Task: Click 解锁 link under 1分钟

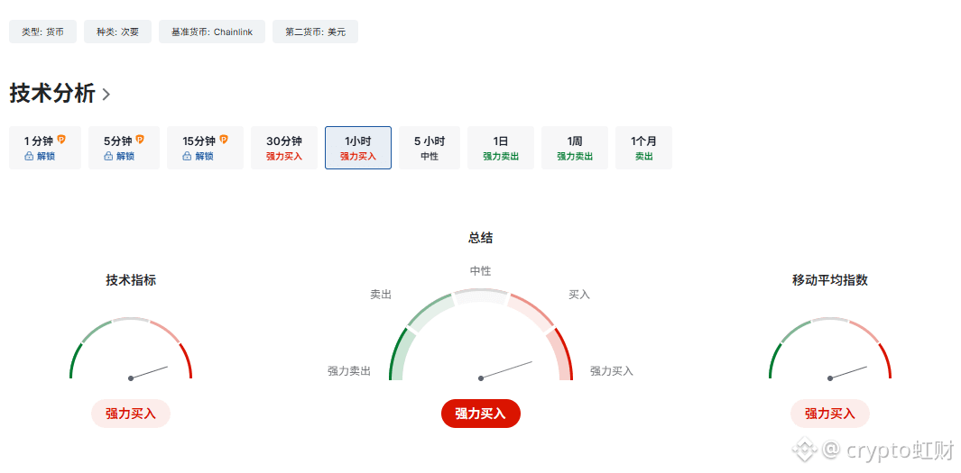Action: 46,157
